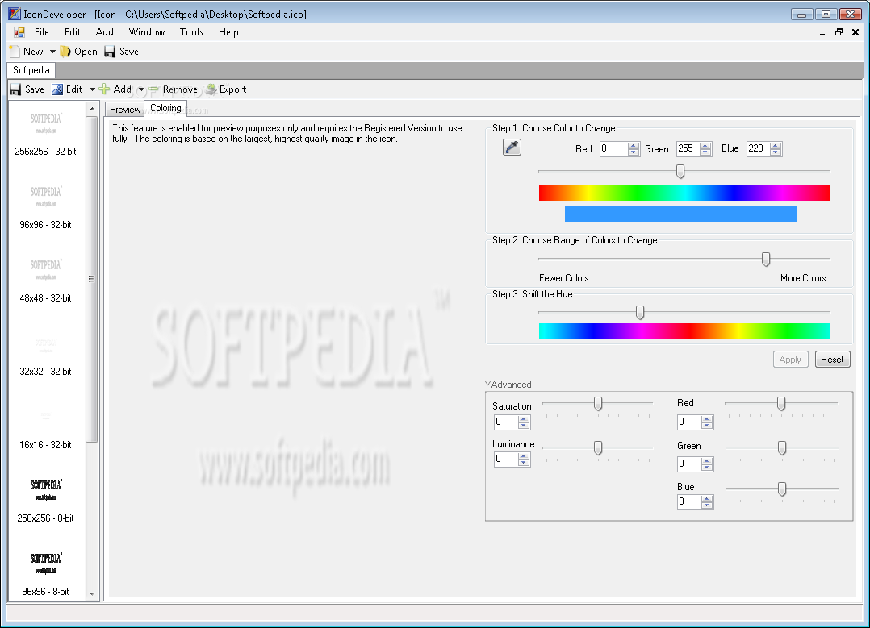870x628 pixels.
Task: Select the 16x16 - 32-bit image
Action: 45,430
